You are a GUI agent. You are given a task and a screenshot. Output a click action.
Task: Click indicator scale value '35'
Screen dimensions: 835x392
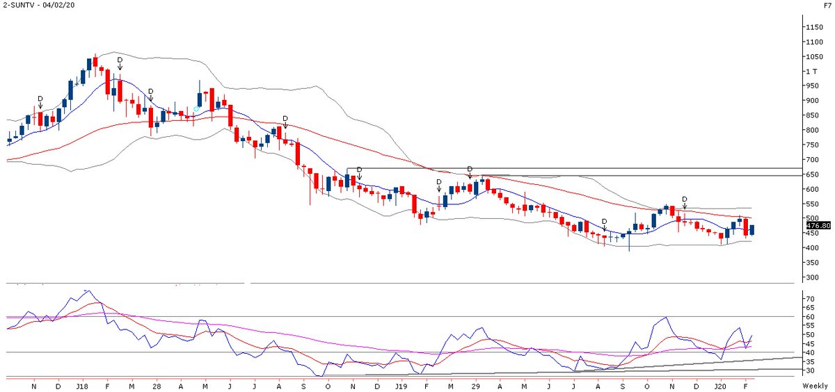tap(810, 361)
